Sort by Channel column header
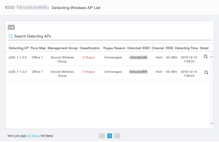 coord(158,48)
